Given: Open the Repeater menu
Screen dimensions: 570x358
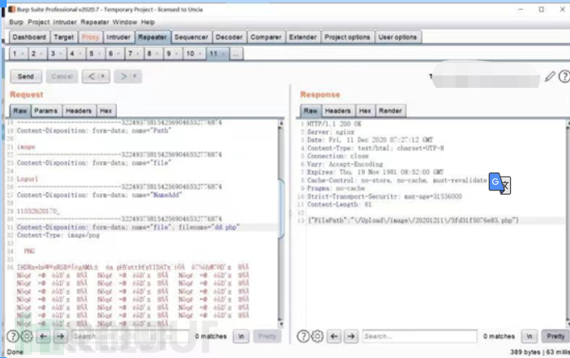Looking at the screenshot, I should click(x=95, y=22).
